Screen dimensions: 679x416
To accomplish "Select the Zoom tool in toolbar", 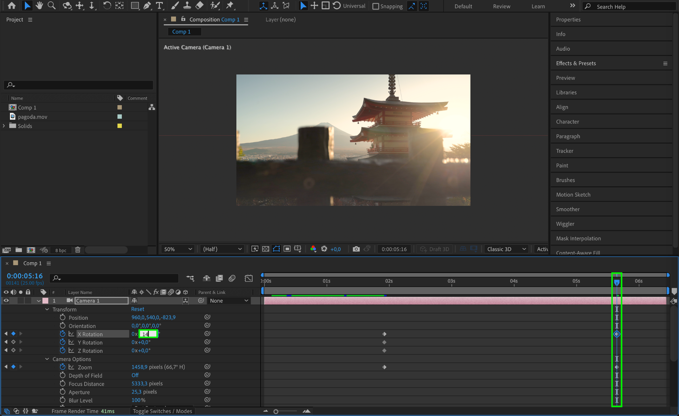I will click(x=51, y=5).
